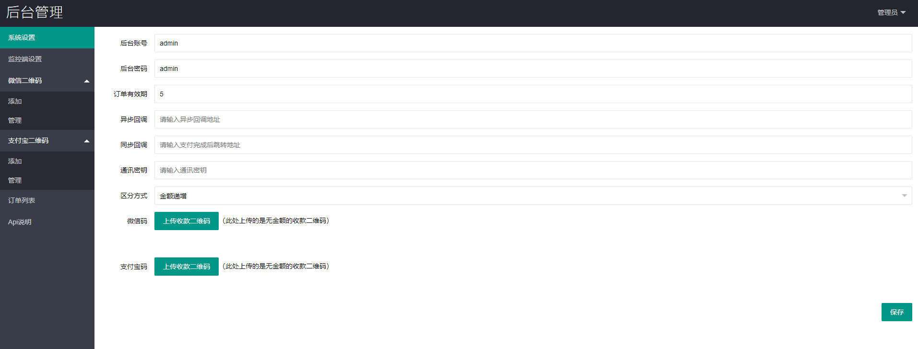This screenshot has height=349, width=918.
Task: Click the 保存 button
Action: click(x=896, y=312)
